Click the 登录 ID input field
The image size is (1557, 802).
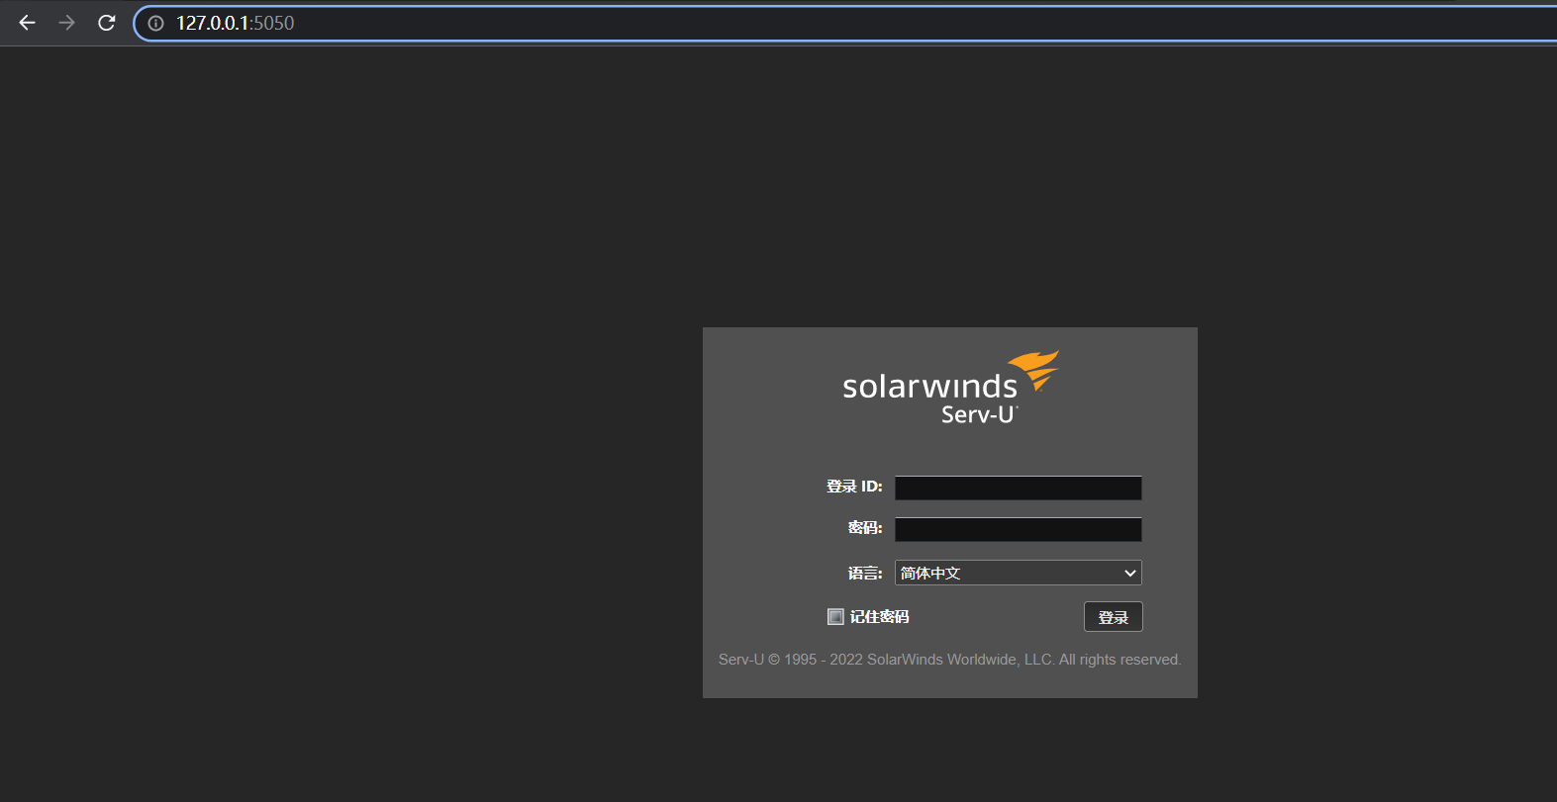click(x=1019, y=488)
